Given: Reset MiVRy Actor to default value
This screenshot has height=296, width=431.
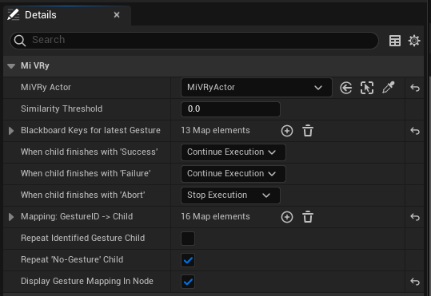Looking at the screenshot, I should coord(415,88).
